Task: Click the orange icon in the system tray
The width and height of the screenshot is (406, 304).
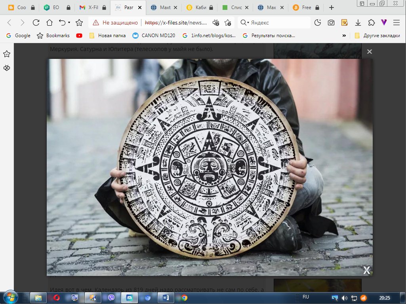Action: pos(364,298)
